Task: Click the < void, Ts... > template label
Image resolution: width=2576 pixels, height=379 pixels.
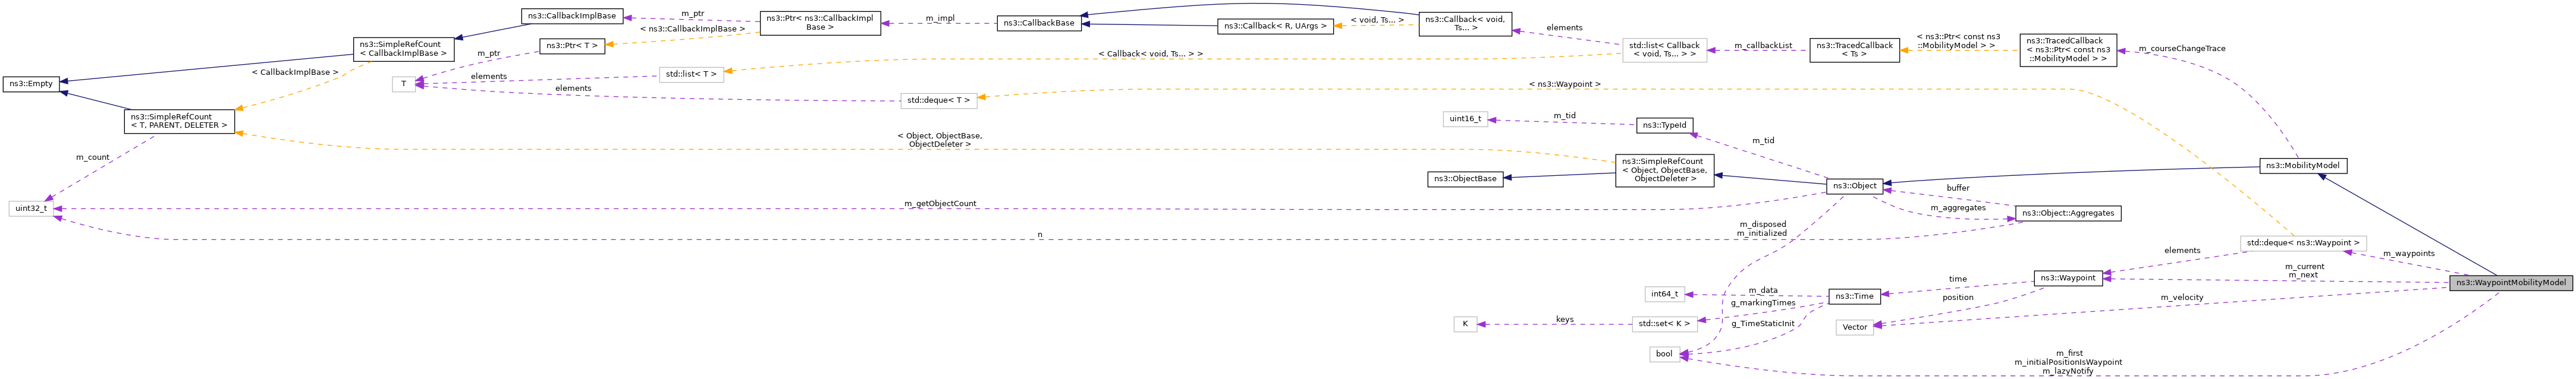Action: point(1377,20)
